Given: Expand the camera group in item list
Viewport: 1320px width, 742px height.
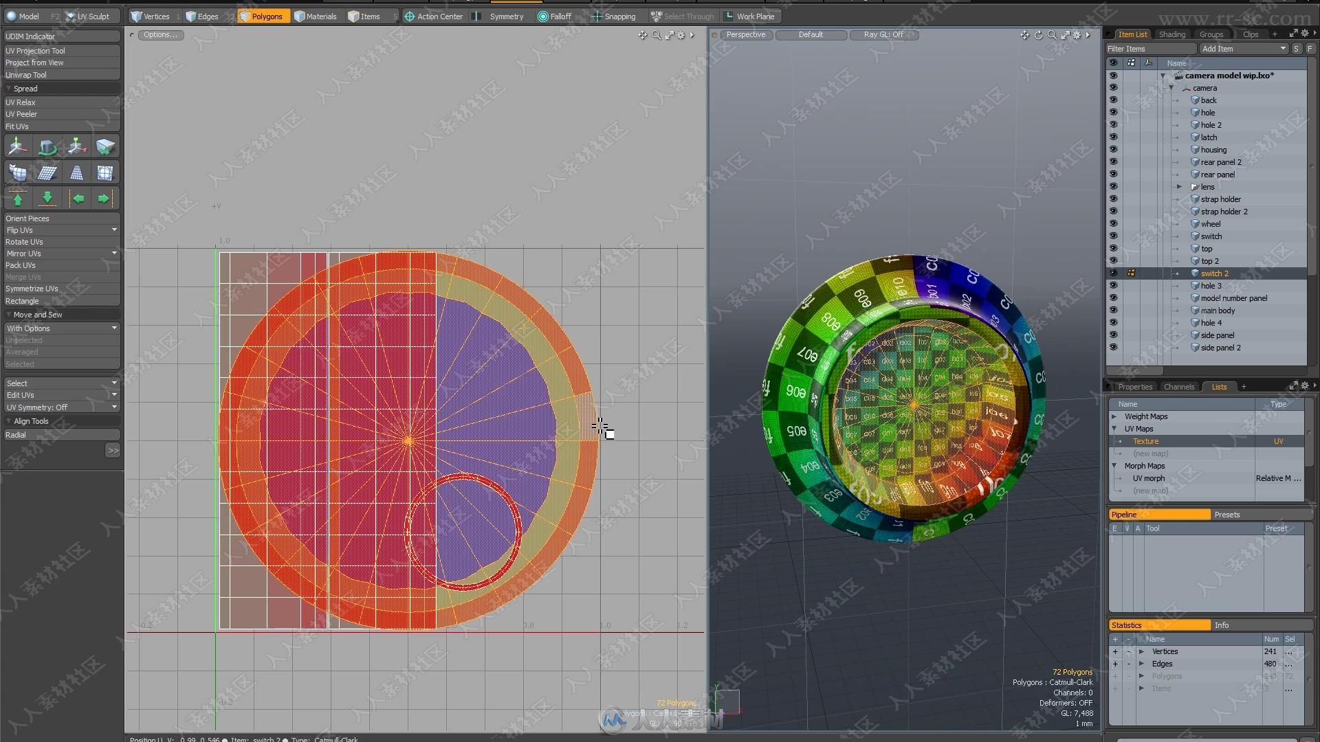Looking at the screenshot, I should coord(1170,88).
